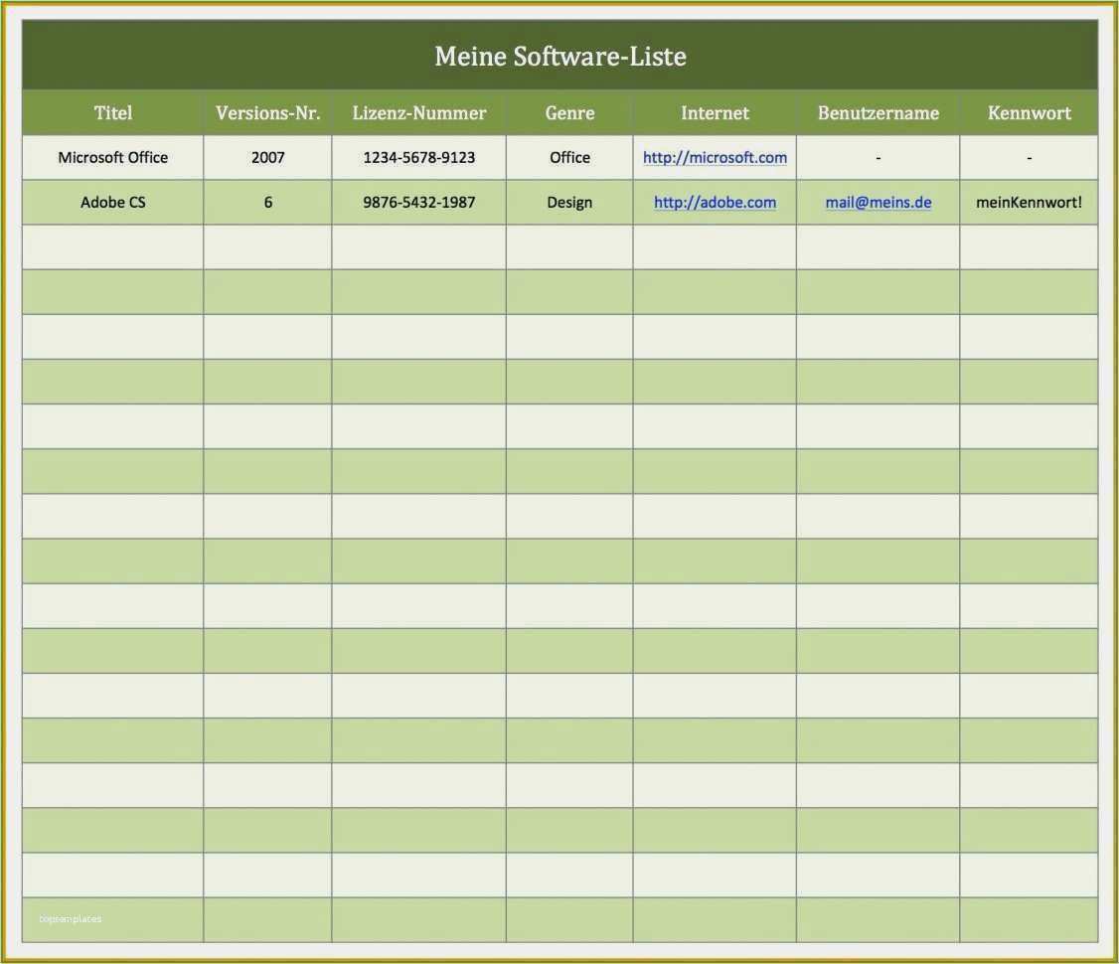
Task: Open the http://microsoft.com link
Action: pyautogui.click(x=715, y=158)
